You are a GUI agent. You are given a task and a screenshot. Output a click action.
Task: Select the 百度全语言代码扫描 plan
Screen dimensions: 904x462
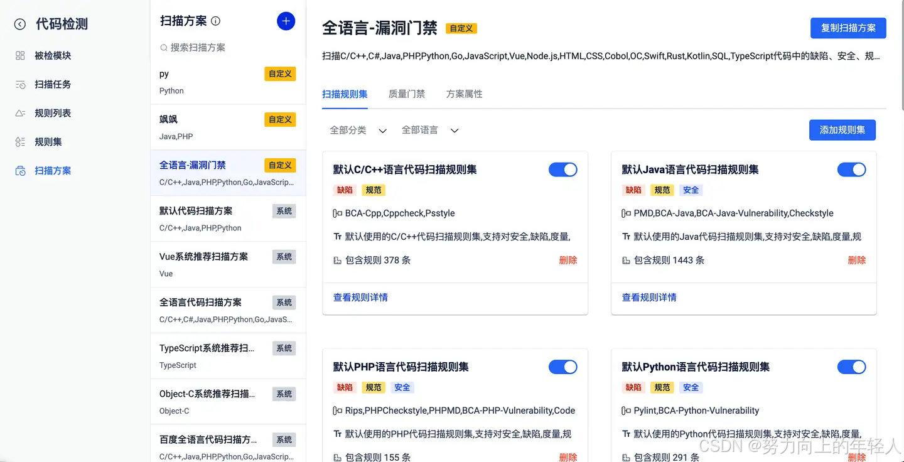pyautogui.click(x=228, y=444)
